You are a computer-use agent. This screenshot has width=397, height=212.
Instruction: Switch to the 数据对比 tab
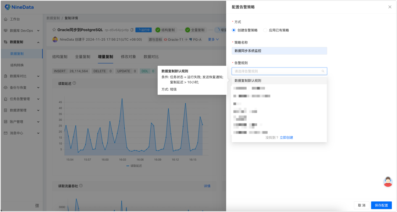click(151, 57)
